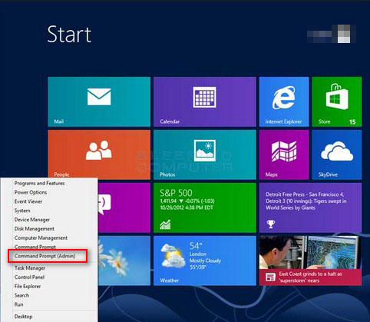The width and height of the screenshot is (370, 322).
Task: Open the SkyDrive tile
Action: [337, 154]
